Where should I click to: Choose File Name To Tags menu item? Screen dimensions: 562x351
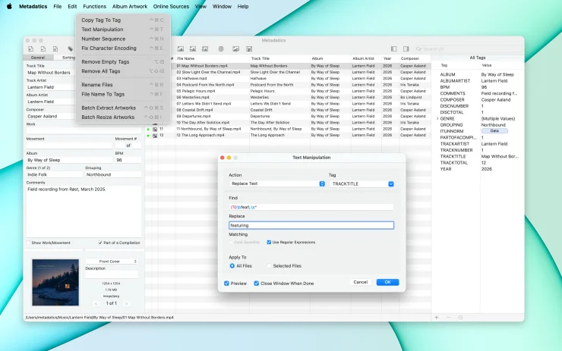pos(123,94)
